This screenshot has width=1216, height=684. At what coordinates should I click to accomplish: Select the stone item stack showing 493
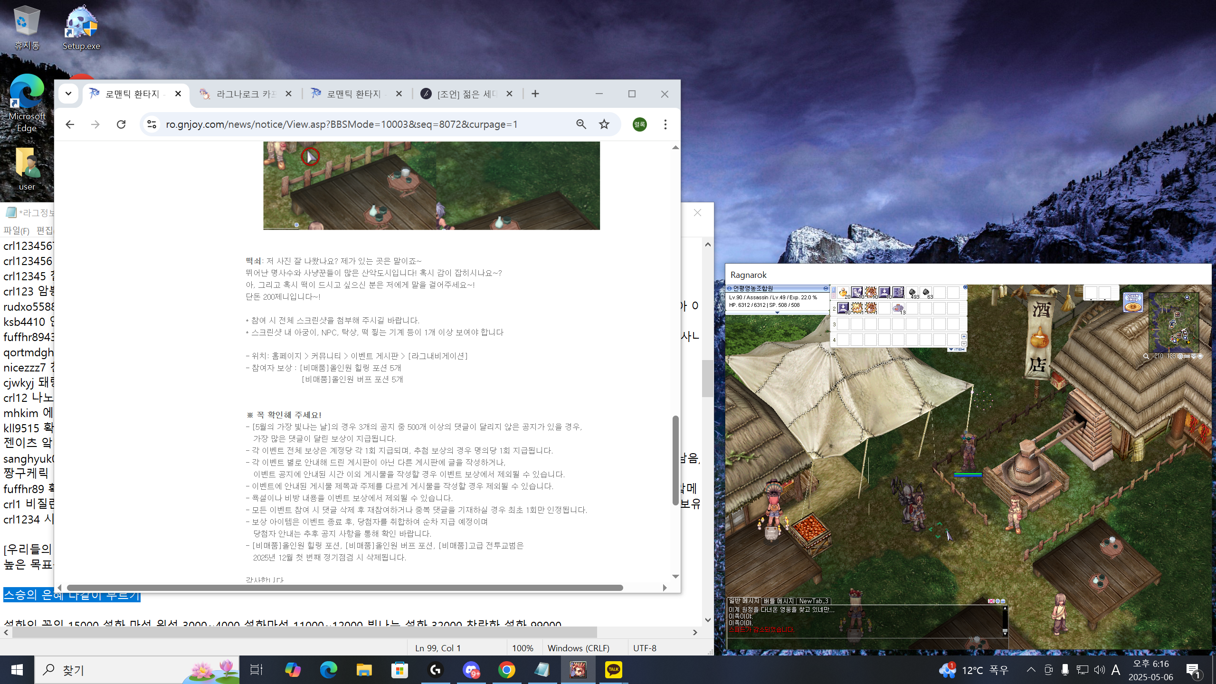coord(912,293)
